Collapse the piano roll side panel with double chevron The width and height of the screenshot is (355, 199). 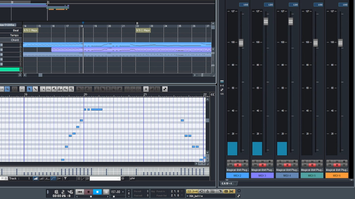212,95
